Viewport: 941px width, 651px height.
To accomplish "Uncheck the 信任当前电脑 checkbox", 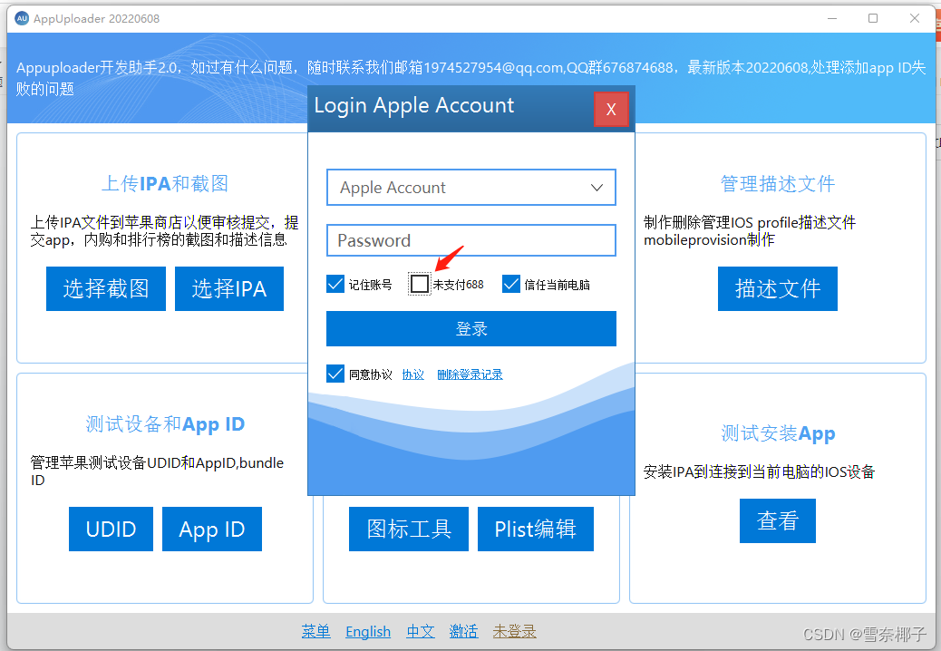I will click(511, 283).
